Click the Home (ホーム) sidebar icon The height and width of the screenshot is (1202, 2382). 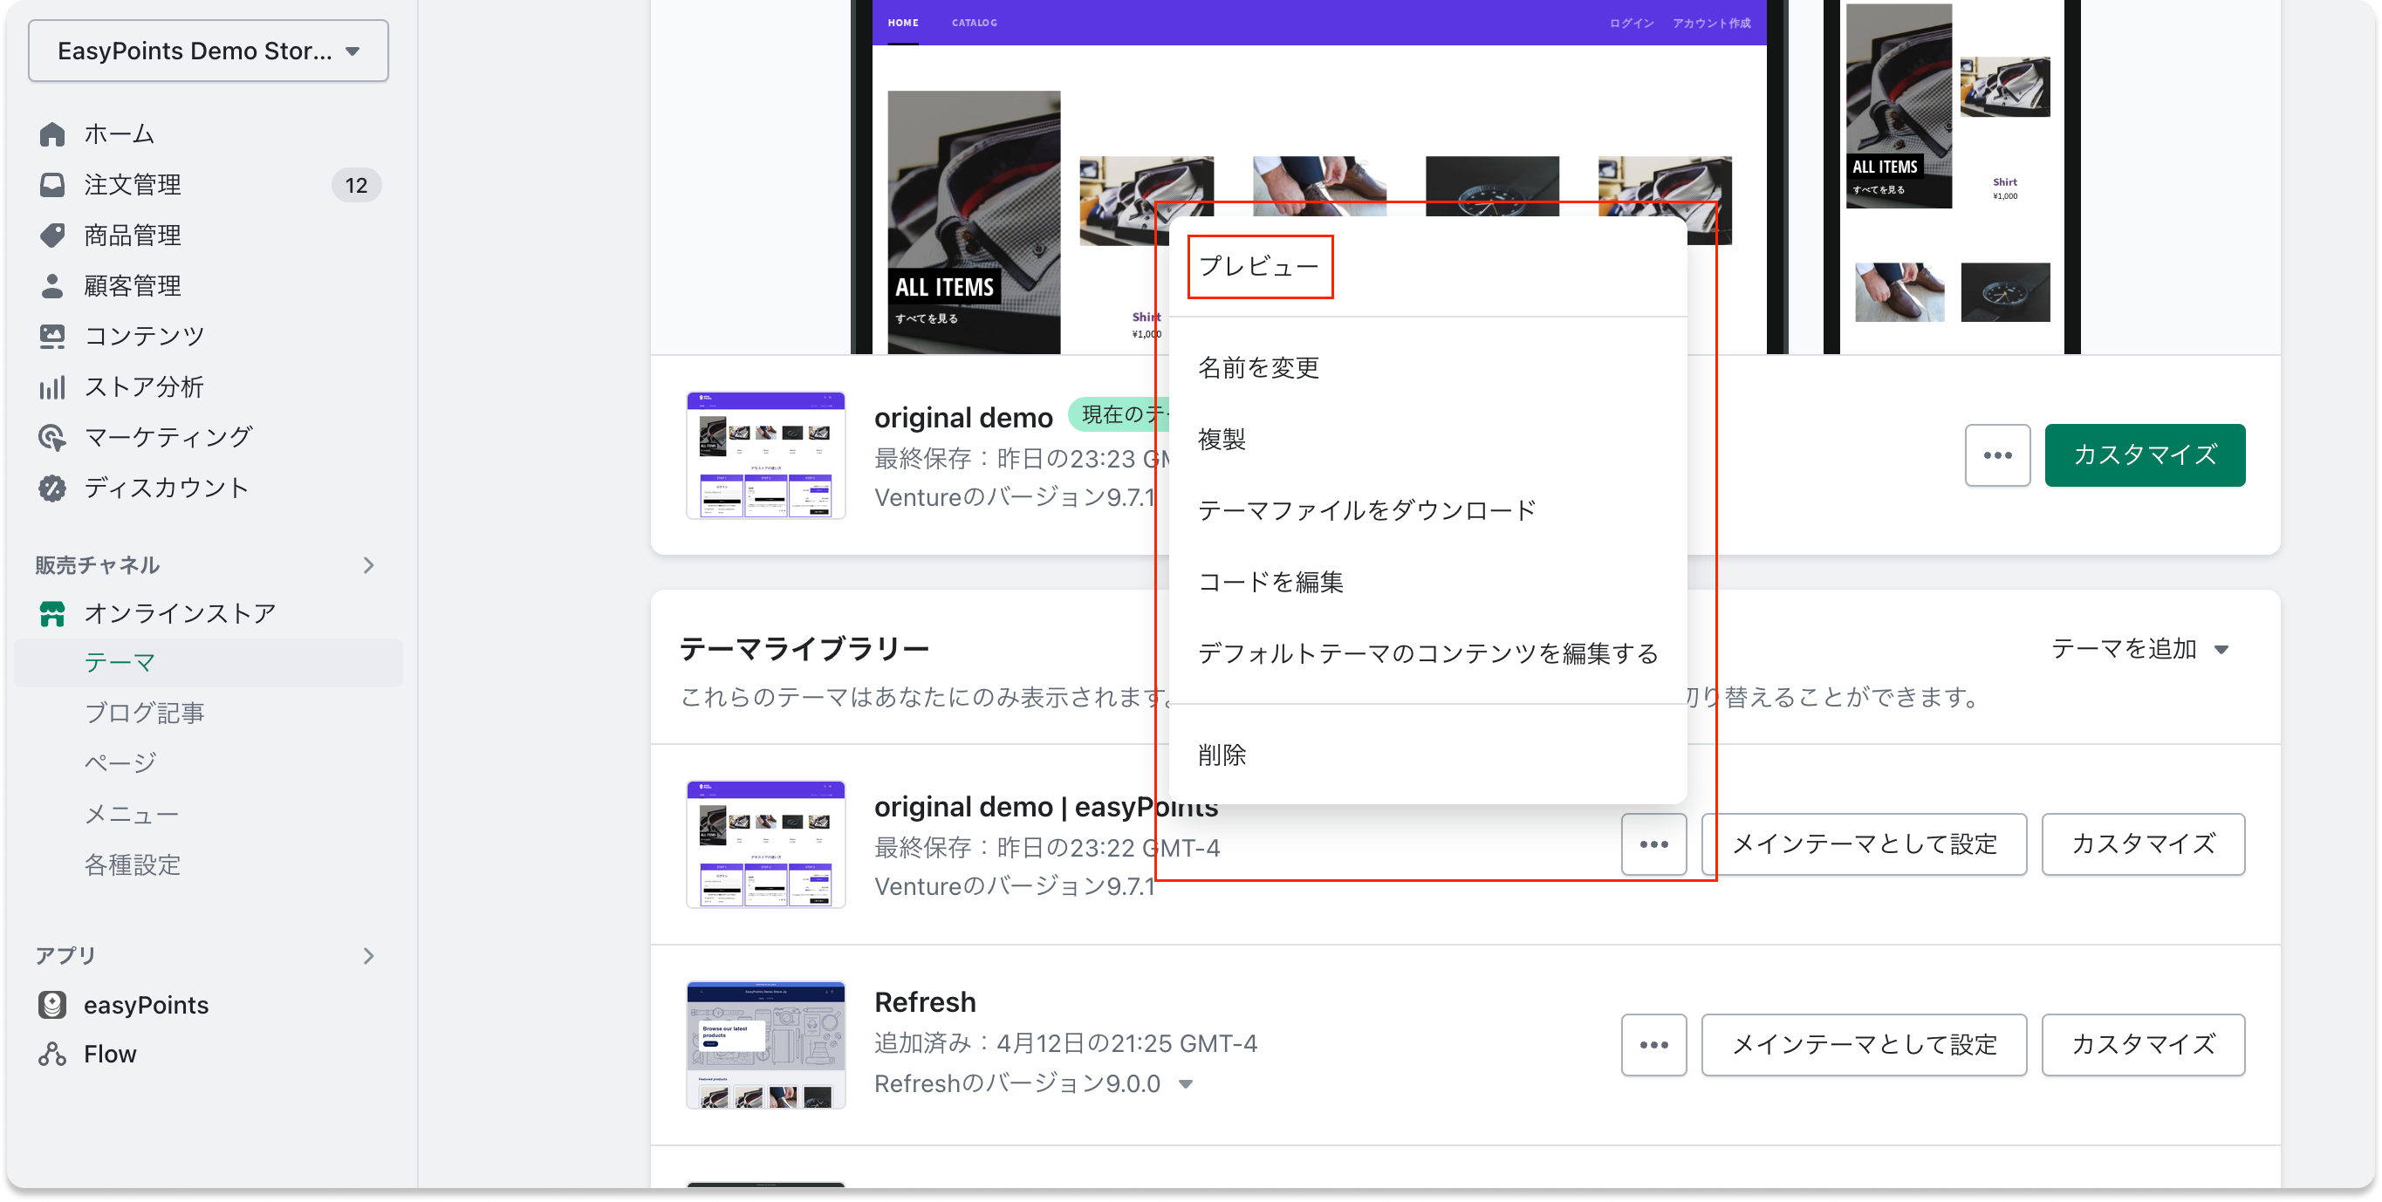(x=51, y=134)
